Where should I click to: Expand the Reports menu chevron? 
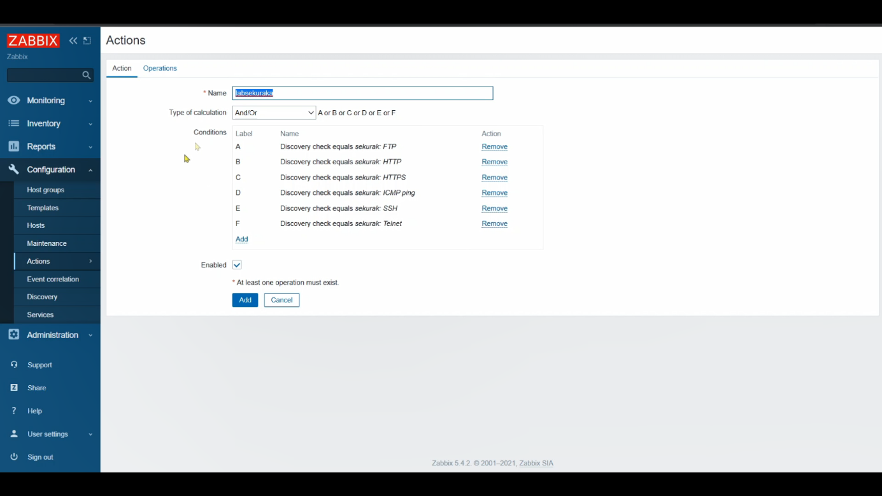pyautogui.click(x=90, y=147)
